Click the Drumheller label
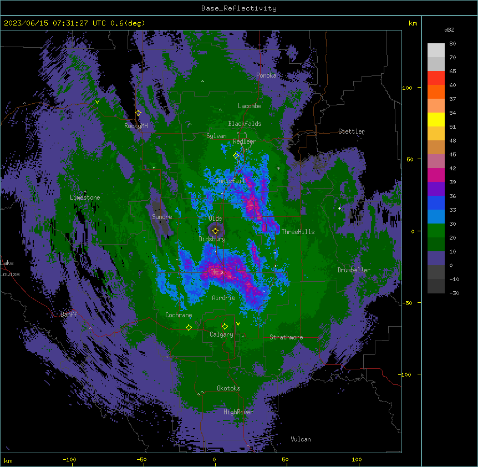The height and width of the screenshot is (467, 478). coord(354,270)
